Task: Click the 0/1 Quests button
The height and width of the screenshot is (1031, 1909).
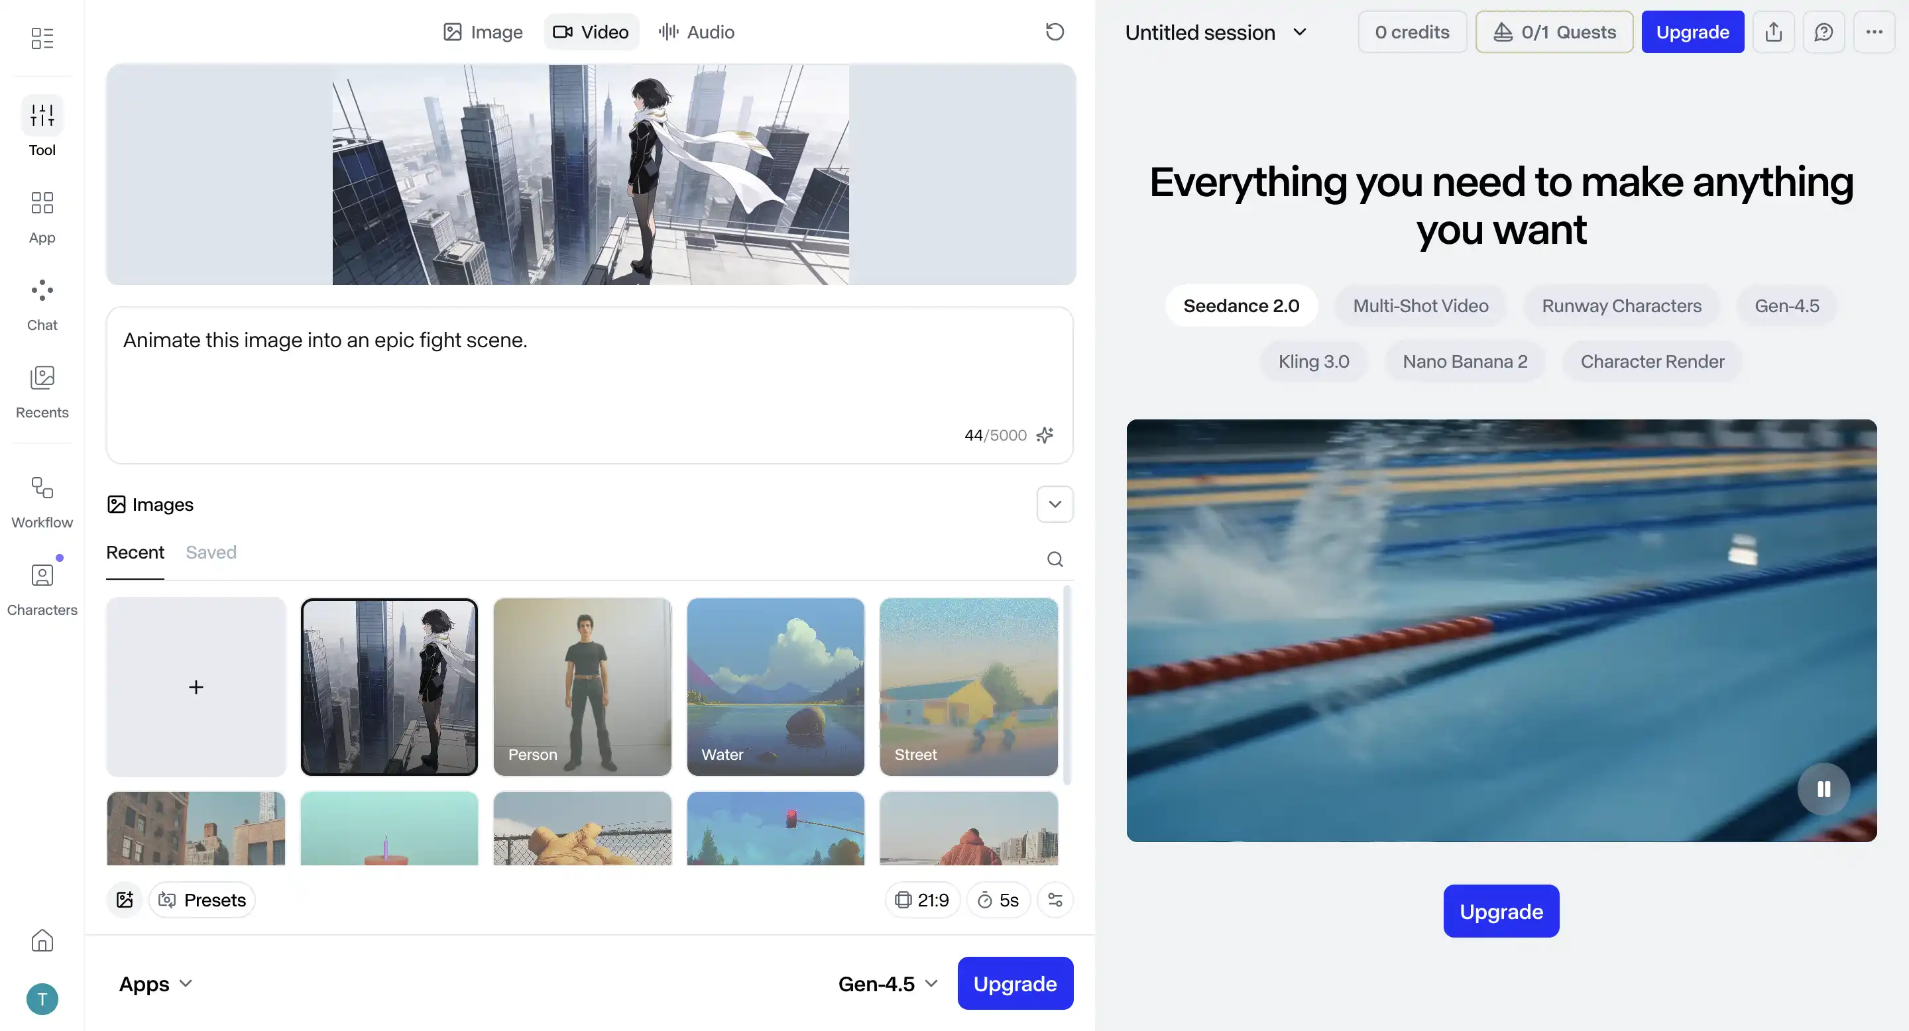Action: click(1554, 32)
